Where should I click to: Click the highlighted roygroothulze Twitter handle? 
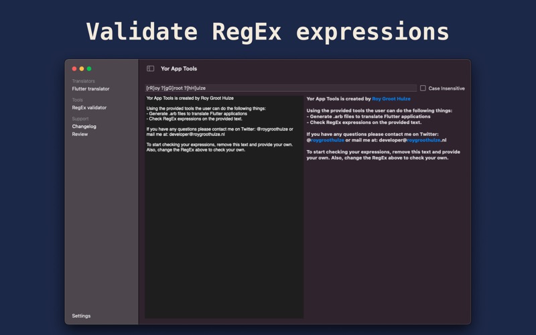pos(327,140)
